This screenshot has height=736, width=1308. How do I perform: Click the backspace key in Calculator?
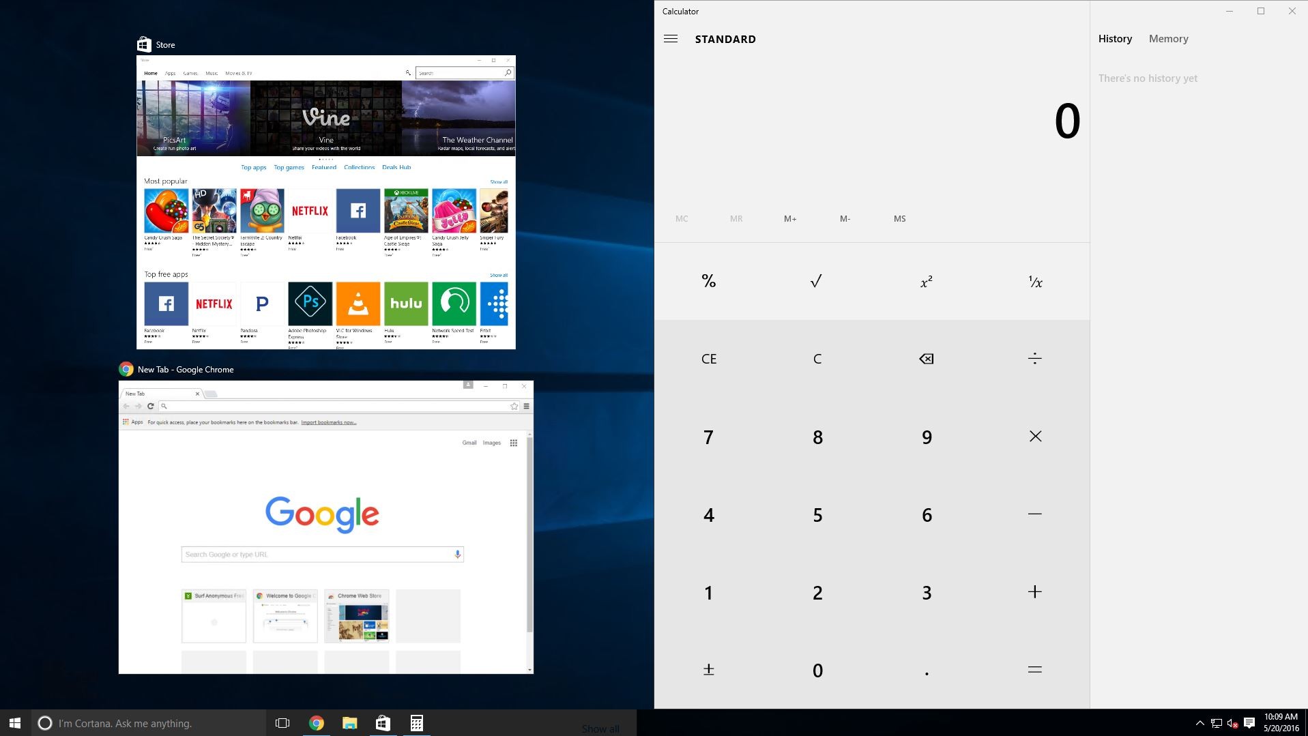(x=926, y=359)
